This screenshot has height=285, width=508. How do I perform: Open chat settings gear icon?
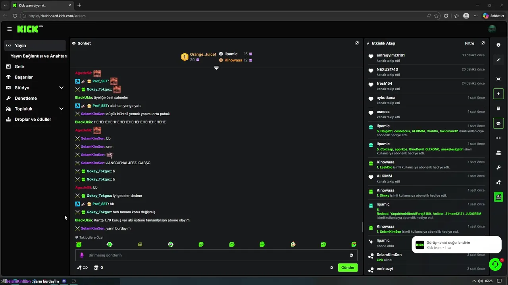pyautogui.click(x=332, y=268)
